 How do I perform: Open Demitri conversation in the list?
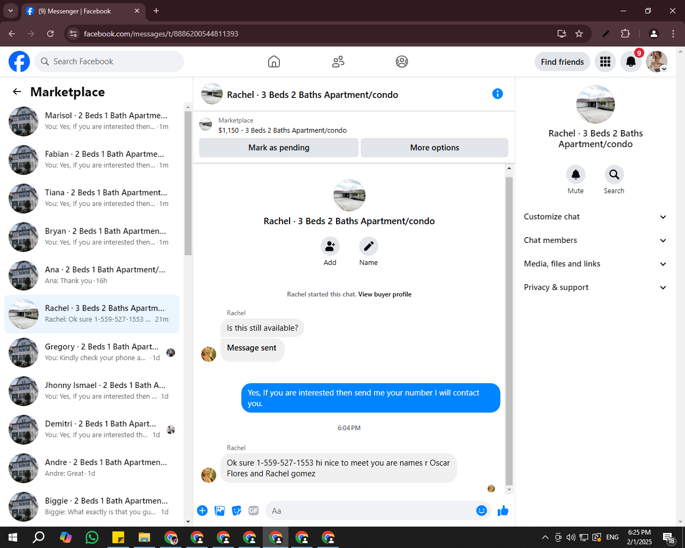(x=92, y=429)
